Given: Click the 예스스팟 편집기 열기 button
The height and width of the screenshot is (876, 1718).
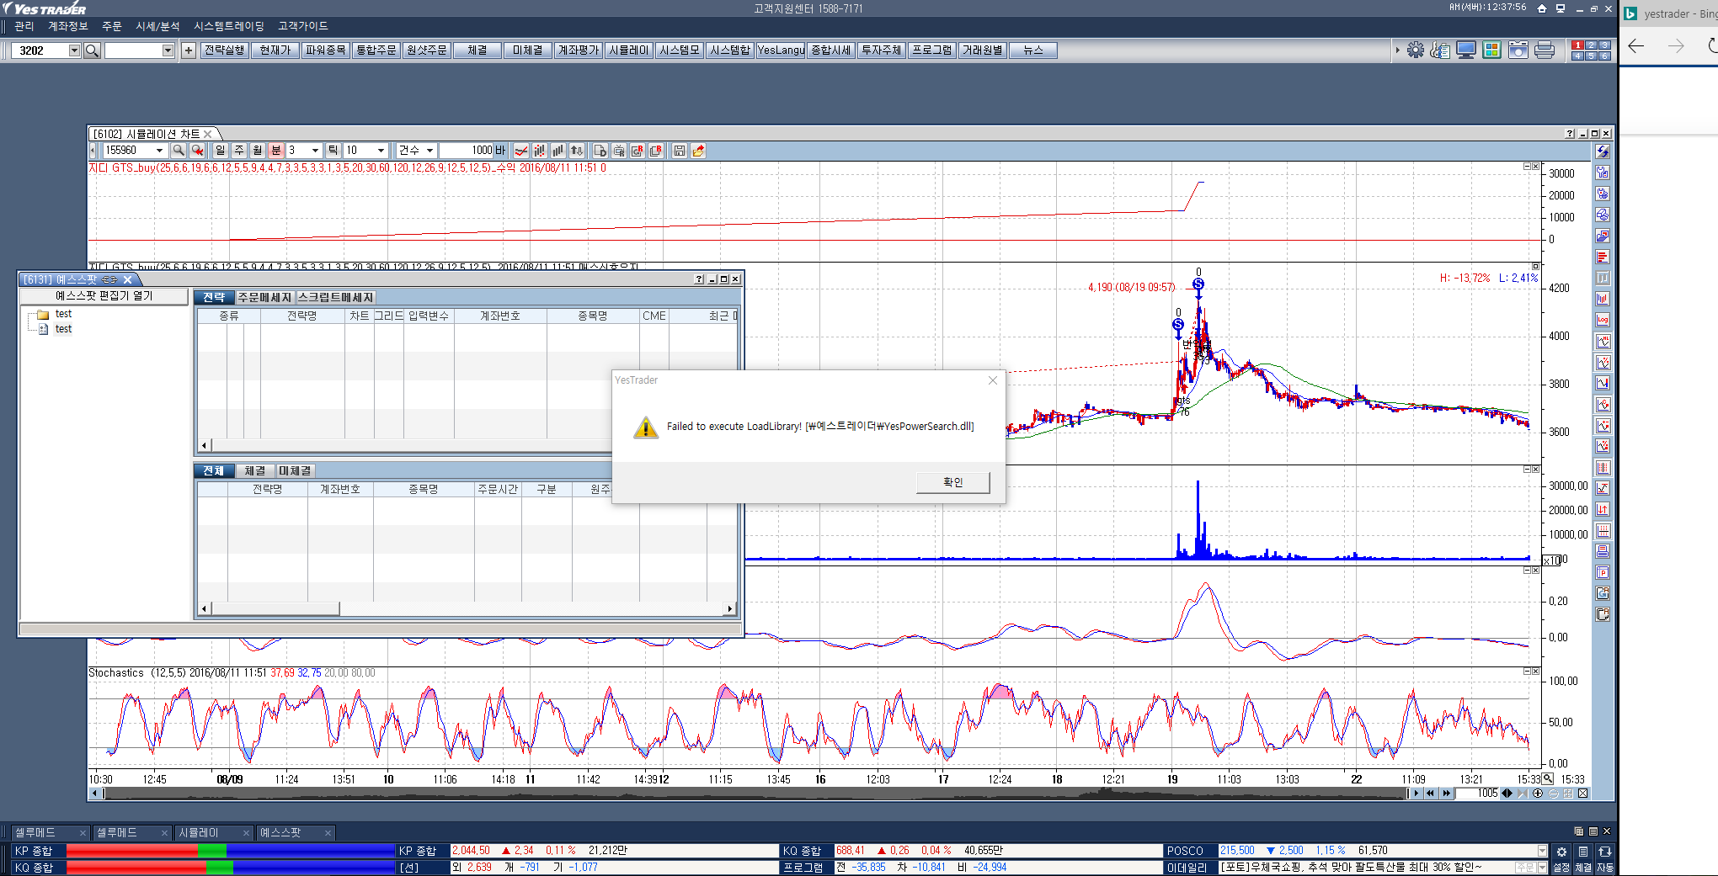Looking at the screenshot, I should pos(104,296).
